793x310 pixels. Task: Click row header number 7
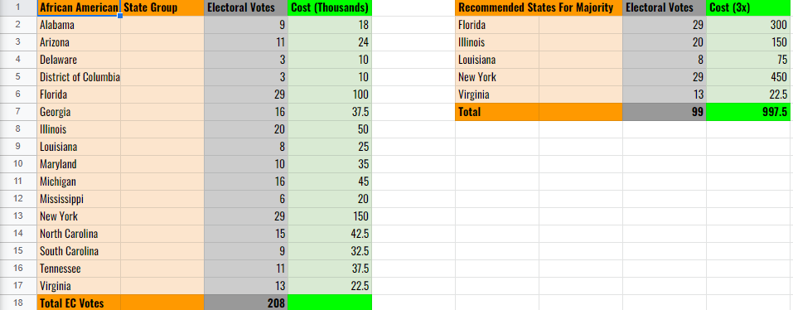click(x=18, y=112)
